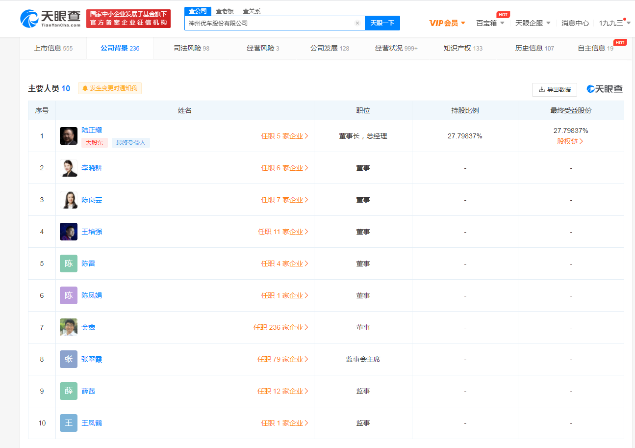The height and width of the screenshot is (448, 635).
Task: Switch to 经营风险 tab
Action: pos(263,48)
